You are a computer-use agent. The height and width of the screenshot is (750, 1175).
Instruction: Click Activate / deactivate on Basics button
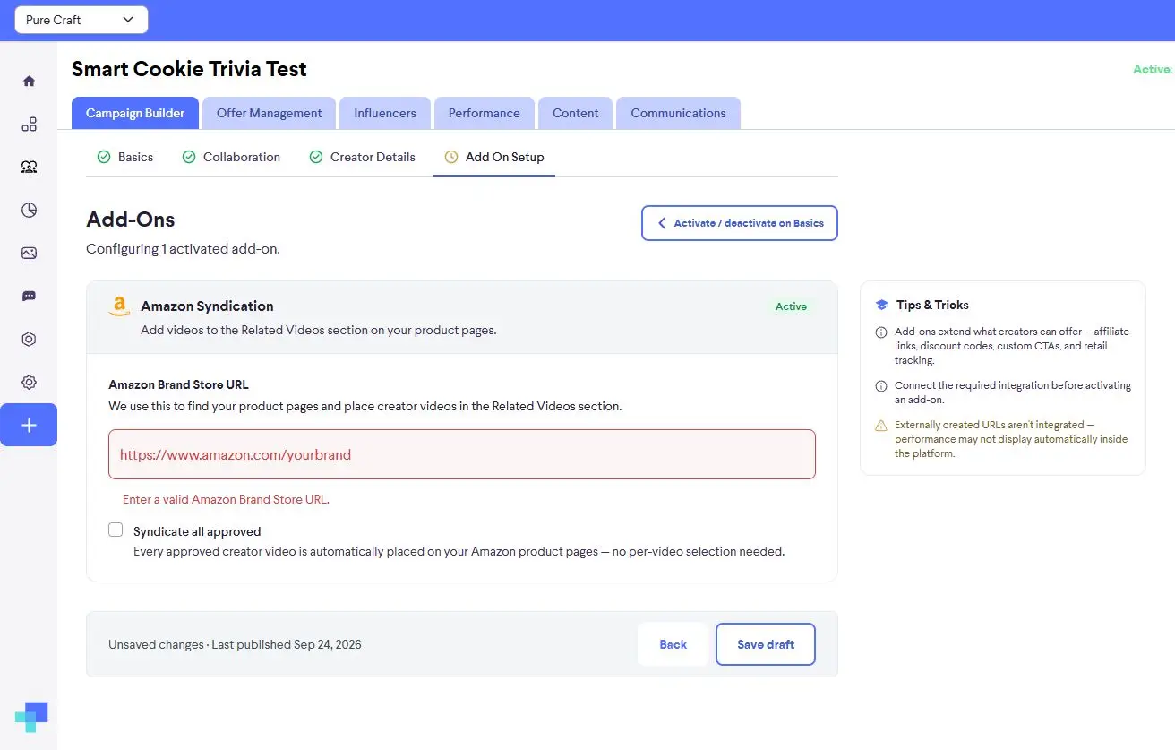740,223
